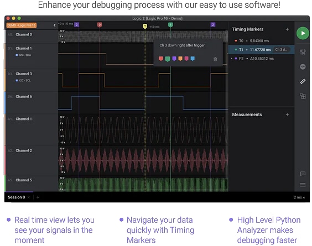The height and width of the screenshot is (246, 312).
Task: Select the P2 Δ10.85312 ms row
Action: pyautogui.click(x=261, y=59)
